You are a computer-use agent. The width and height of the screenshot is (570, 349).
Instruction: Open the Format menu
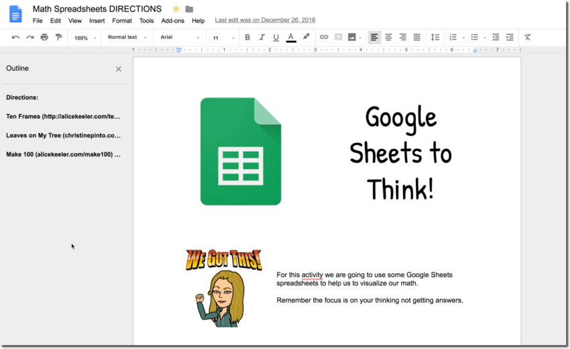click(122, 21)
